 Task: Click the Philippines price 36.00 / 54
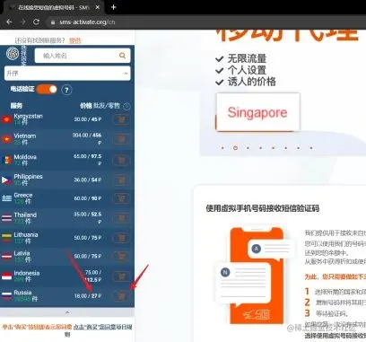click(x=88, y=180)
